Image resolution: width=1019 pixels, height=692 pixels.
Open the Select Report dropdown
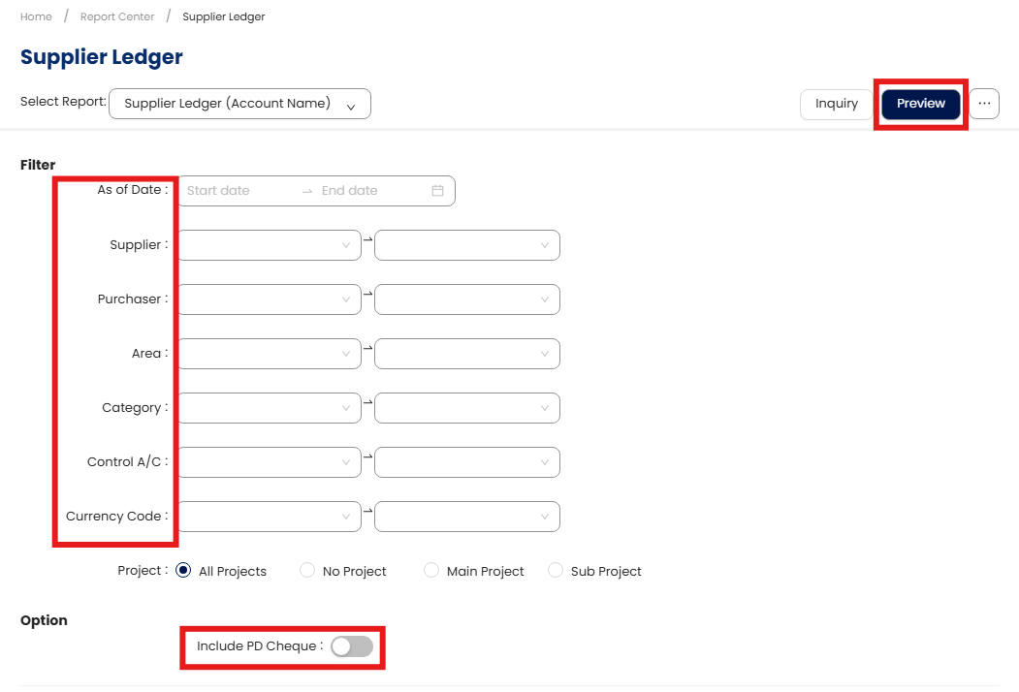click(x=239, y=104)
